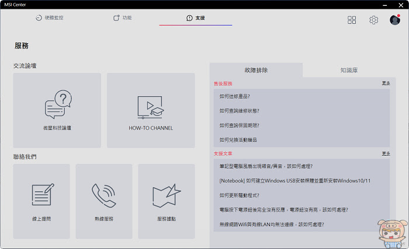Click 更多 link beside 售後服務
Image resolution: width=409 pixels, height=249 pixels.
tap(386, 83)
